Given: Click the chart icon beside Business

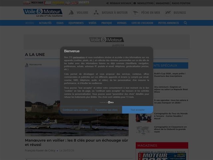Looking at the screenshot, I should pos(168,13).
